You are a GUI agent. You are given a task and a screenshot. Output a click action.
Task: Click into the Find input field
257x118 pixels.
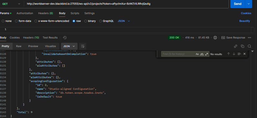point(178,54)
